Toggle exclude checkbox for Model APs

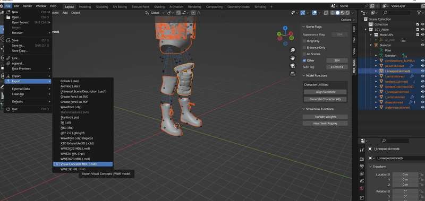click(418, 34)
